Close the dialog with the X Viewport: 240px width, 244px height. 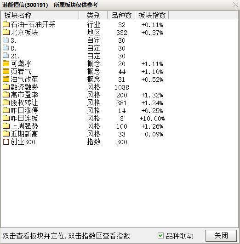point(235,5)
